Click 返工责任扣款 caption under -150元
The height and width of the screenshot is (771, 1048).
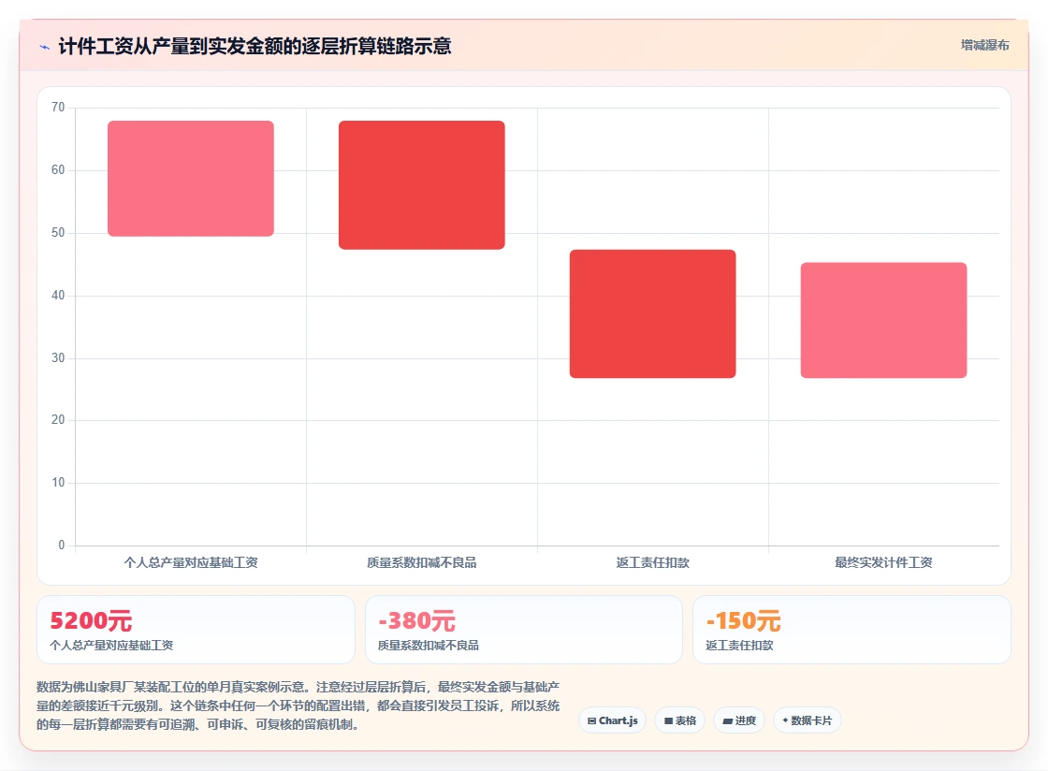[x=739, y=646]
